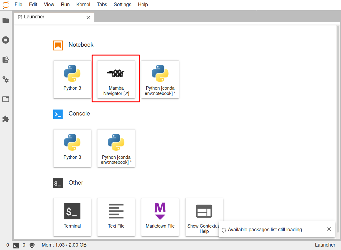Viewport: 341px width, 250px height.
Task: Open the View menu
Action: click(x=49, y=5)
